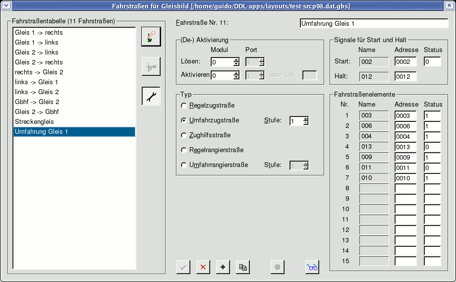Screen dimensions: 456x282
Task: Click the grey circle record button
Action: pos(278,267)
